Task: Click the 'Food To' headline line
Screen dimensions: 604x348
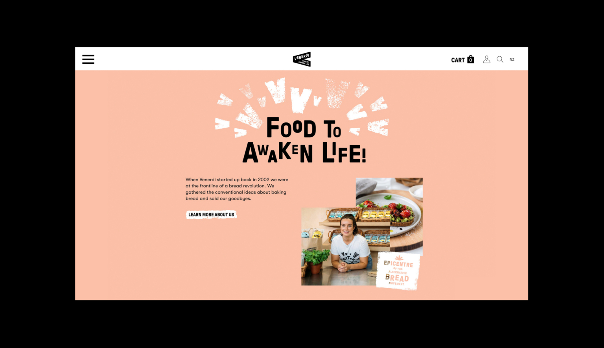Action: click(304, 128)
